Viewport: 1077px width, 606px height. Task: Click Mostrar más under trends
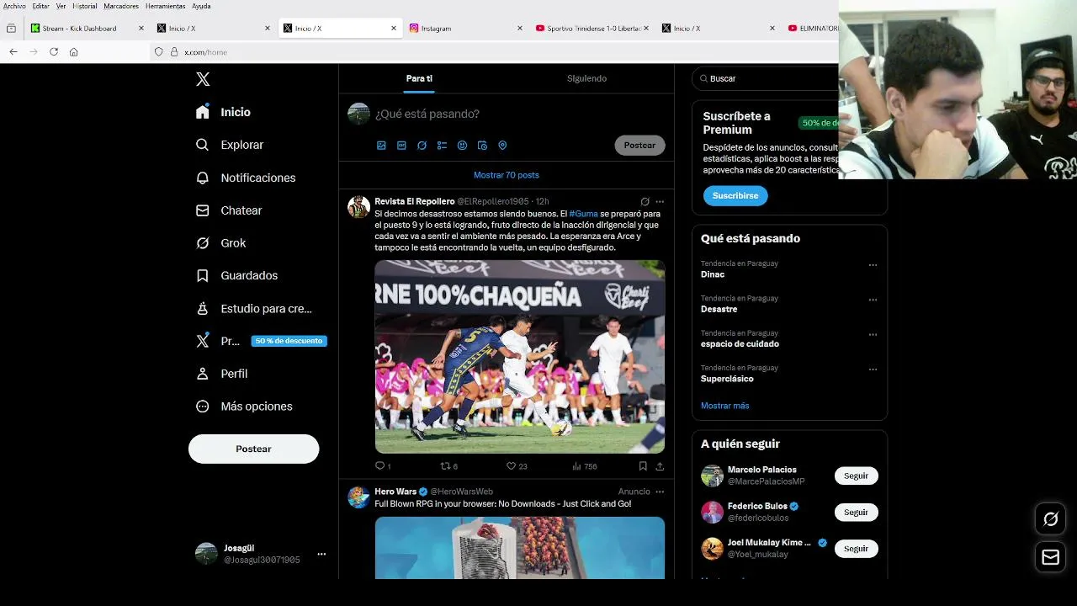point(724,406)
